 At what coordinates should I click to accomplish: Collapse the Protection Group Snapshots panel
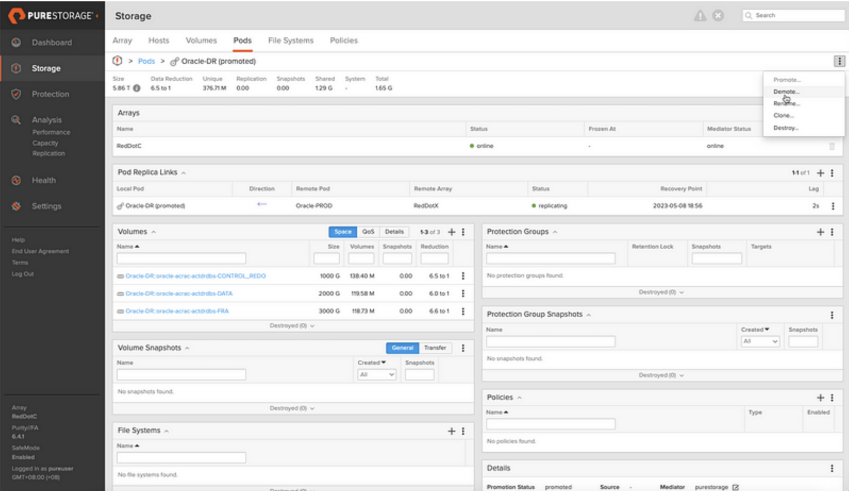[588, 315]
